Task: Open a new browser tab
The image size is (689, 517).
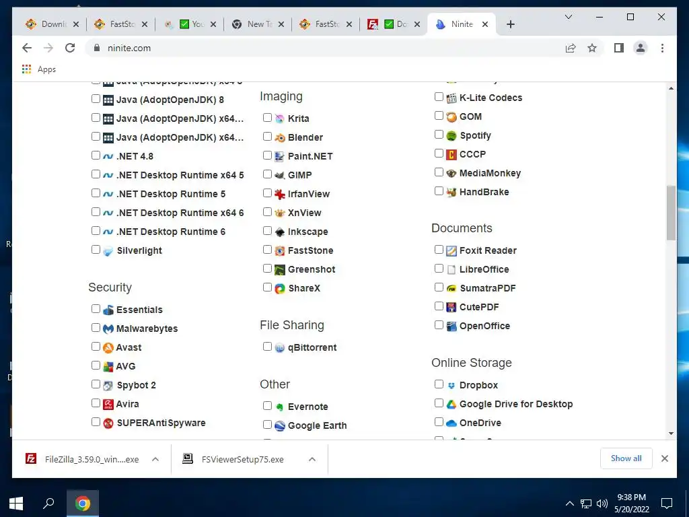Action: point(510,24)
